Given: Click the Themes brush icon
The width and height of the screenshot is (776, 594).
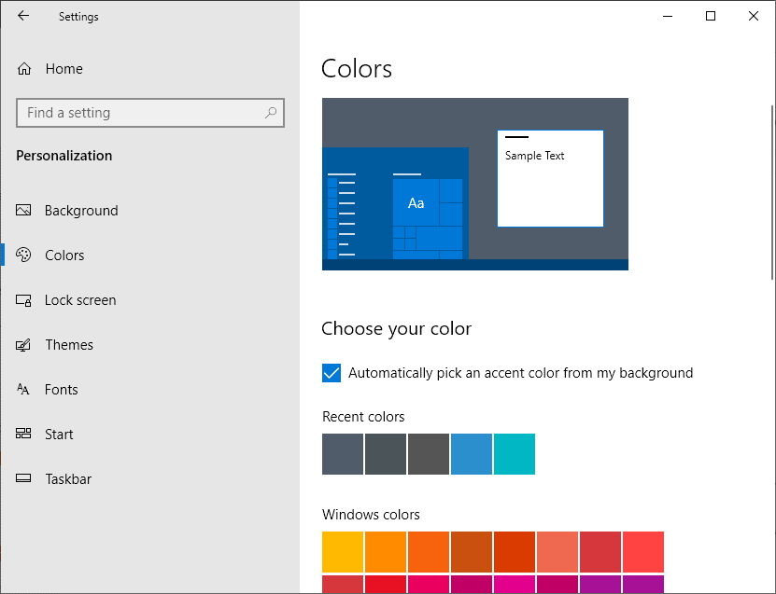Looking at the screenshot, I should [x=24, y=345].
